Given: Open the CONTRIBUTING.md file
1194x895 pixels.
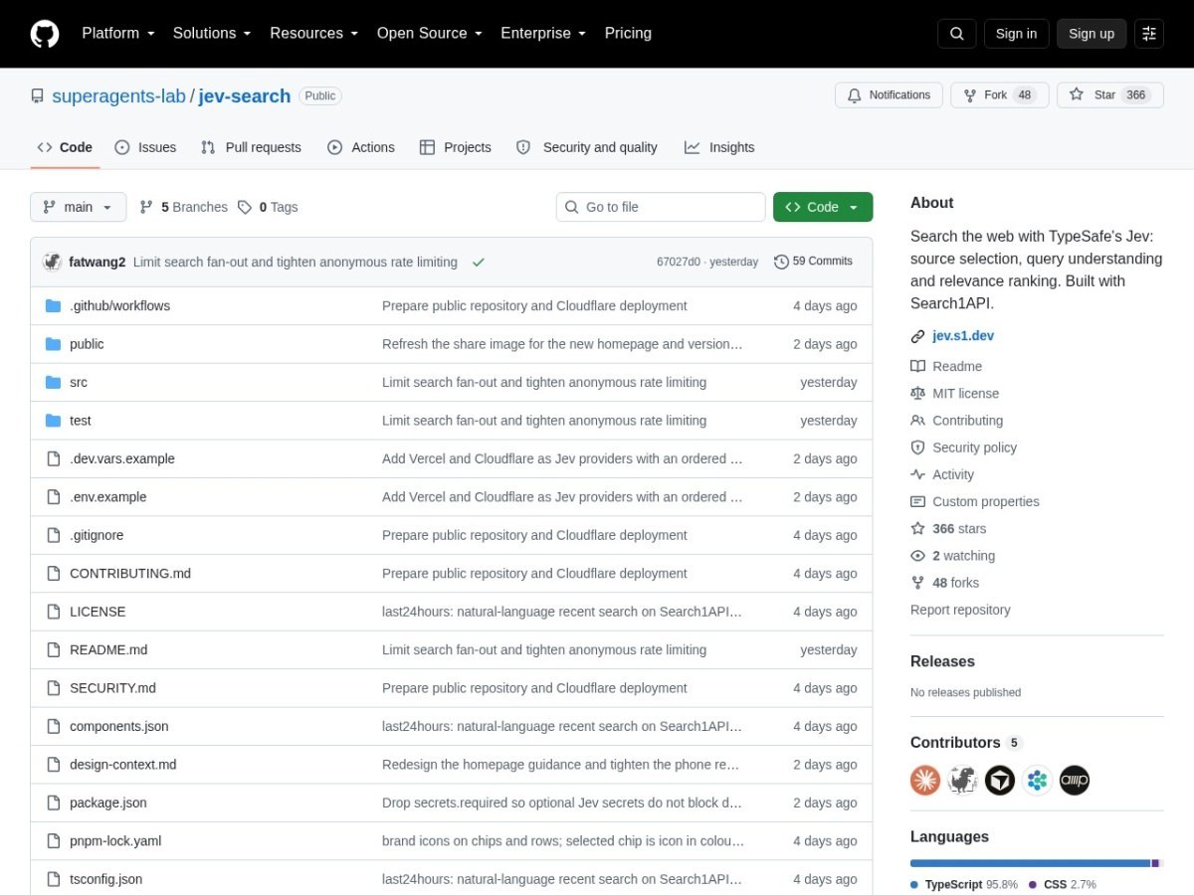Looking at the screenshot, I should pos(130,574).
